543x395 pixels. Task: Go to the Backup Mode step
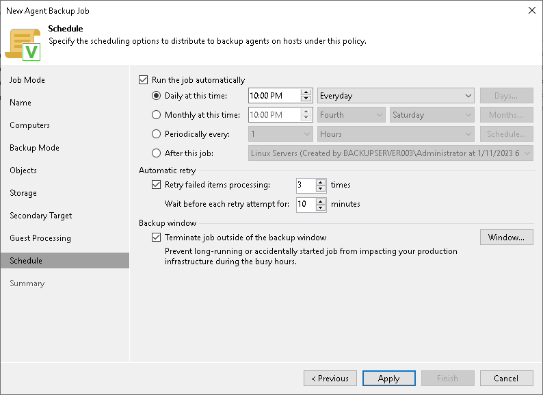pyautogui.click(x=34, y=148)
